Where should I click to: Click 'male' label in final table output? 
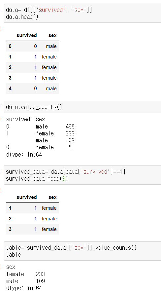tap(12, 281)
